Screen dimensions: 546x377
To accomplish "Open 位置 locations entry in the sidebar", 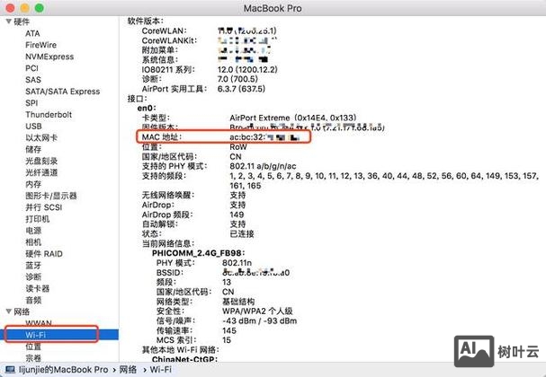I will coord(33,346).
